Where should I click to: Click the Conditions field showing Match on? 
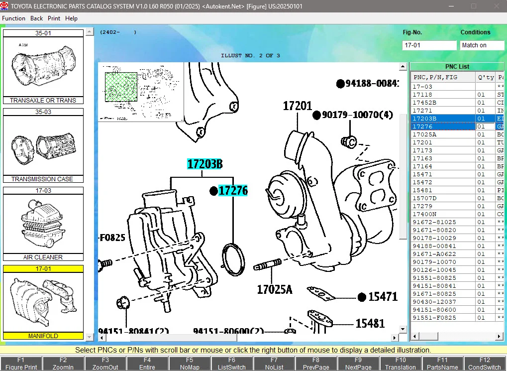pos(482,45)
